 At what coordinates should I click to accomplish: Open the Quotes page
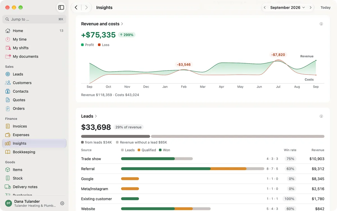coord(34,100)
